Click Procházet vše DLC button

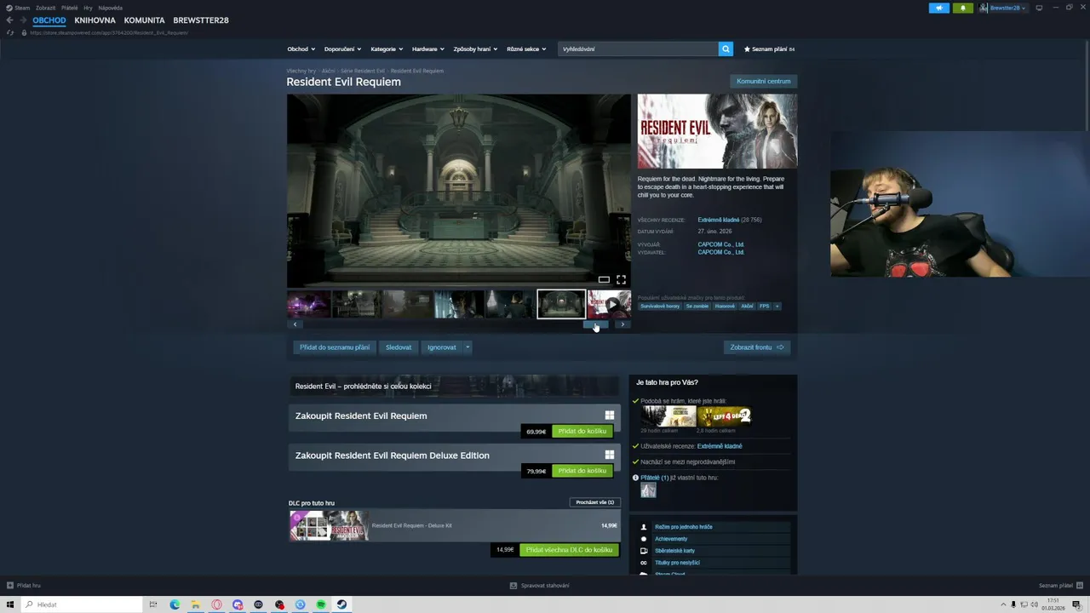click(x=594, y=502)
